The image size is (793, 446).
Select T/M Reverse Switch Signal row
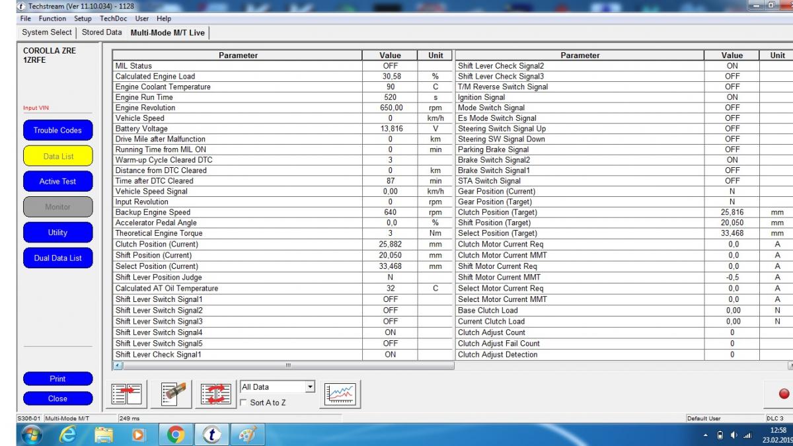[x=624, y=87]
